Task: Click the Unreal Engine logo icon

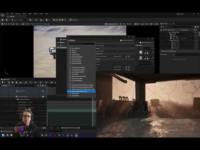Action: tap(2, 15)
